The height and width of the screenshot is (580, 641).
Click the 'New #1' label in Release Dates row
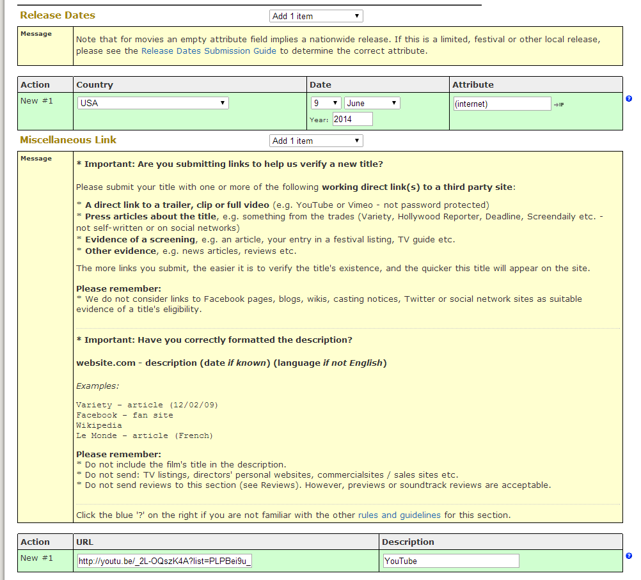[36, 100]
